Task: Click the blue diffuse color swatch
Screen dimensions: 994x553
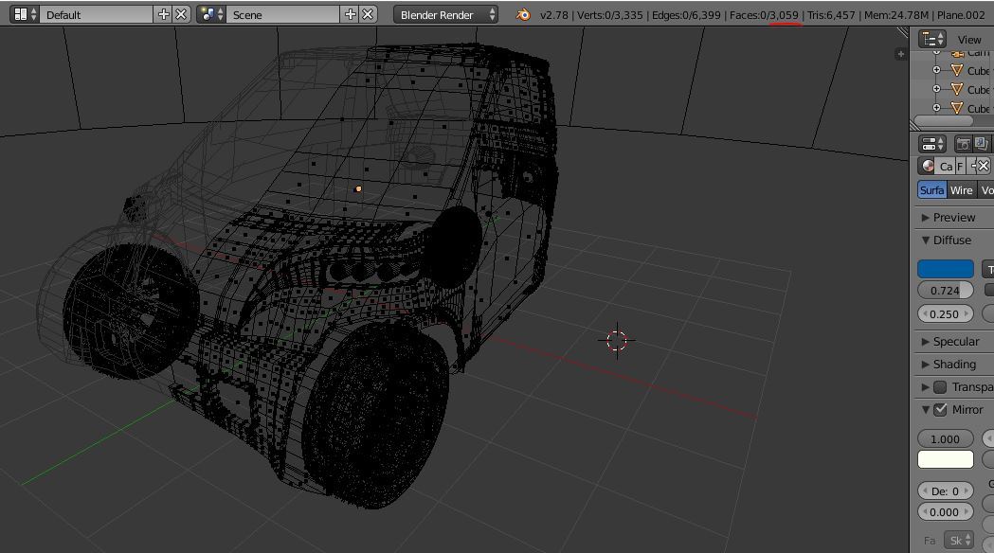Action: click(946, 270)
